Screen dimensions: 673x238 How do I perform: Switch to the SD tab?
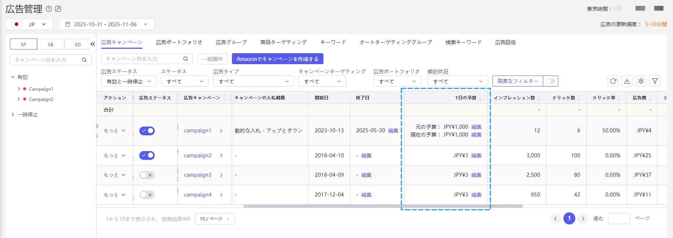point(78,44)
